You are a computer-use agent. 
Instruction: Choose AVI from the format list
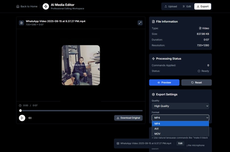[180, 129]
